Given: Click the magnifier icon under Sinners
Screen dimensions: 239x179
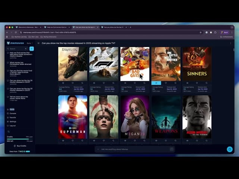Looking at the screenshot, I should [x=207, y=83].
